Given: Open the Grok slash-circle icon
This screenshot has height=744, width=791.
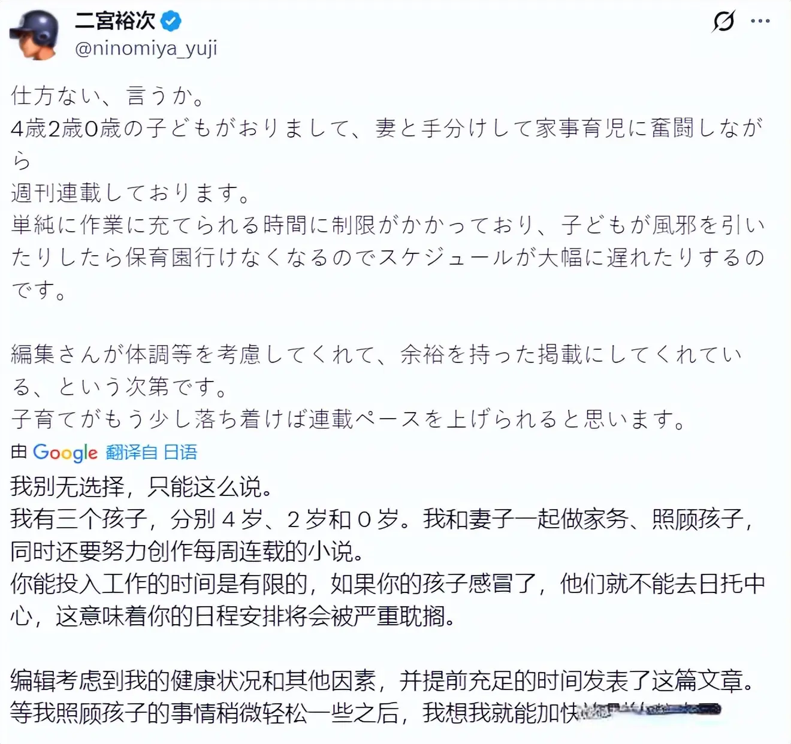Looking at the screenshot, I should click(x=723, y=22).
